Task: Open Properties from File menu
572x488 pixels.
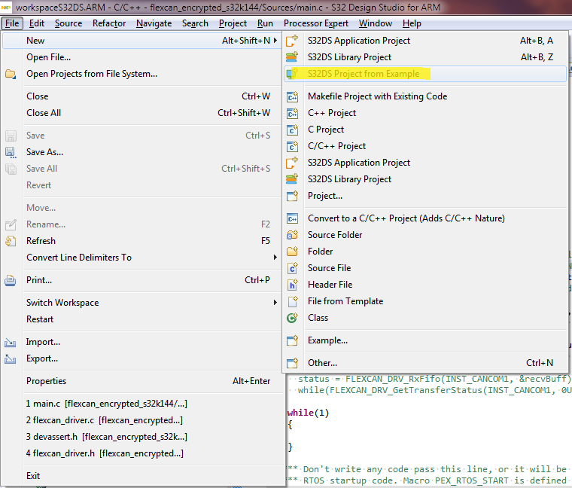Action: [x=142, y=381]
